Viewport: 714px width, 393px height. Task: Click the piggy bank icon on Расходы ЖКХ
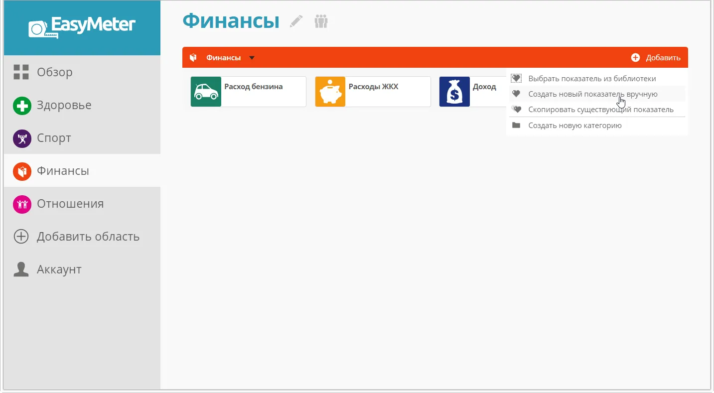pos(330,92)
